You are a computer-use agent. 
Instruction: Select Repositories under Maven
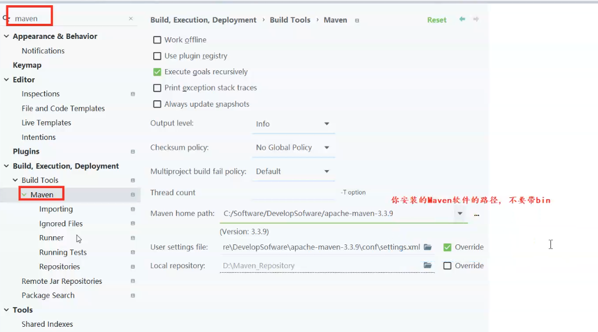click(x=60, y=267)
